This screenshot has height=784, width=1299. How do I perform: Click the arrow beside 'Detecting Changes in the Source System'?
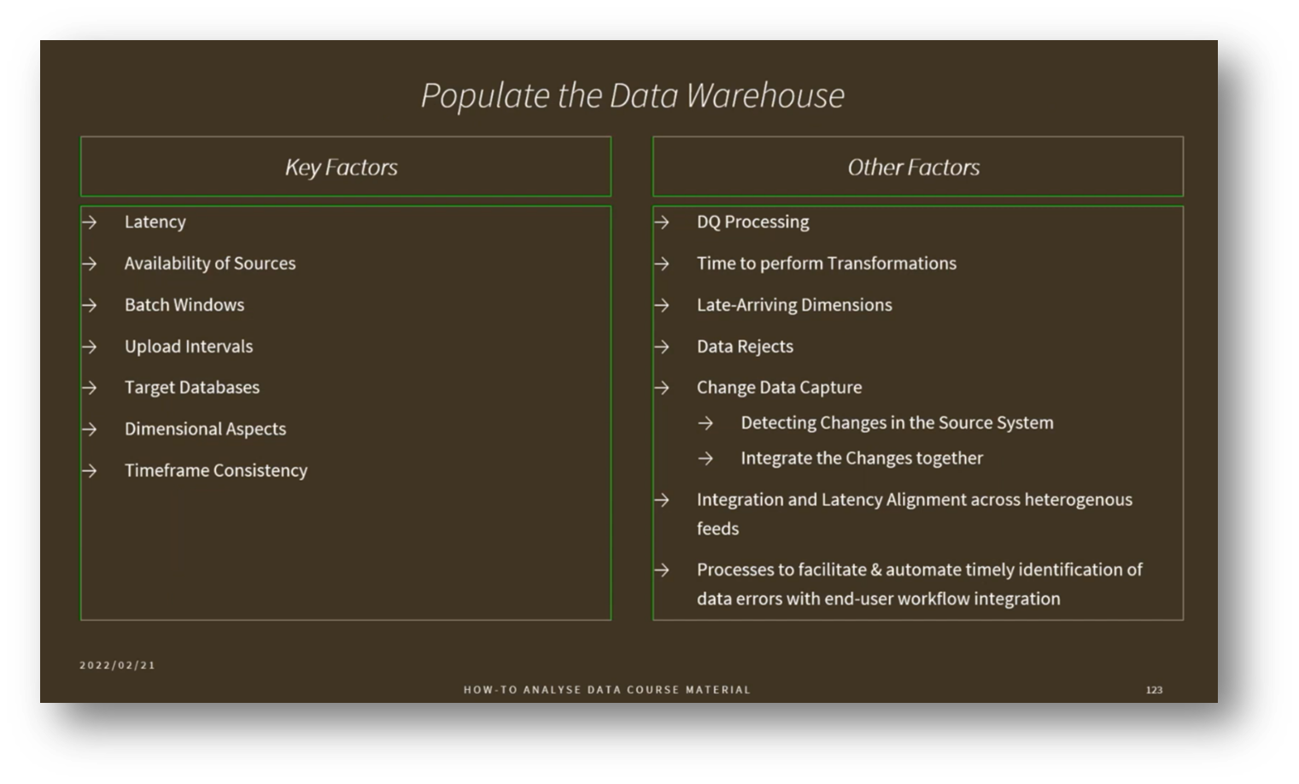point(705,423)
